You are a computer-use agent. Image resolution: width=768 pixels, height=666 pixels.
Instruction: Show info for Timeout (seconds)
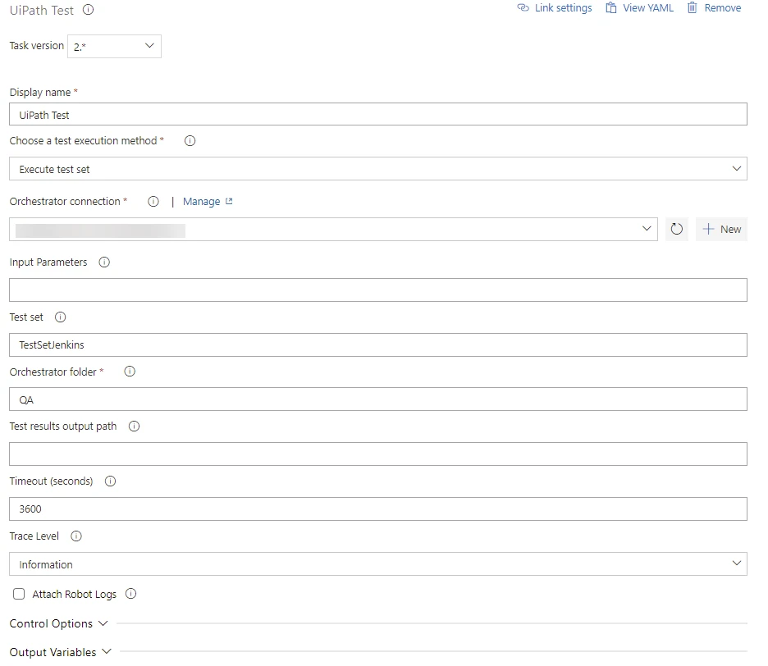coord(111,481)
